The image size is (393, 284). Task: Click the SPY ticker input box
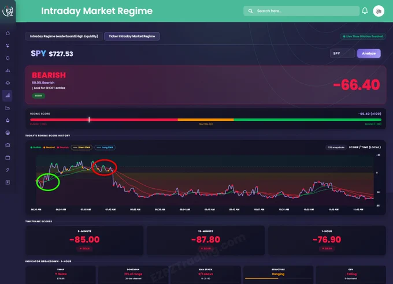tap(342, 53)
